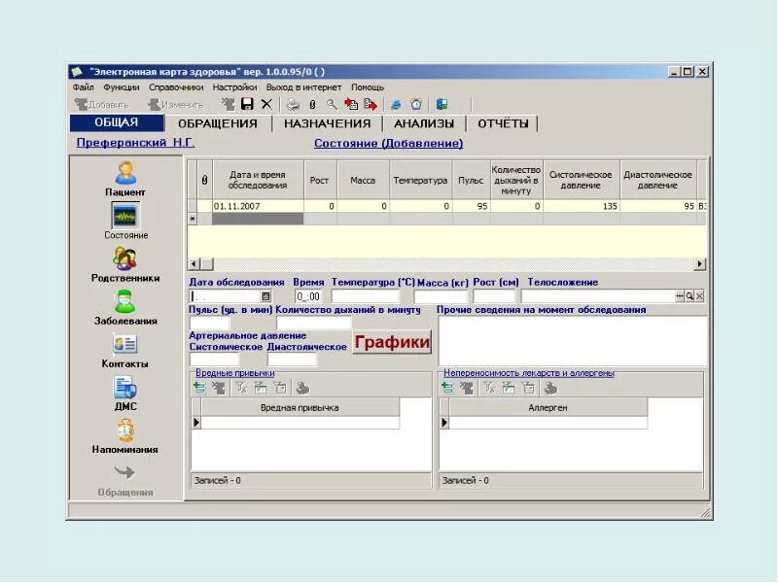The height and width of the screenshot is (583, 778).
Task: Click the Систолическое value 135 cell
Action: [x=582, y=206]
